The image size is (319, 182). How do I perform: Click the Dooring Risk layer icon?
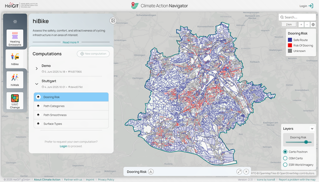38,97
